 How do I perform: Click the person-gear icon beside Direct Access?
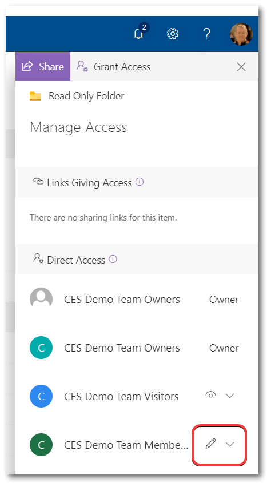39,258
